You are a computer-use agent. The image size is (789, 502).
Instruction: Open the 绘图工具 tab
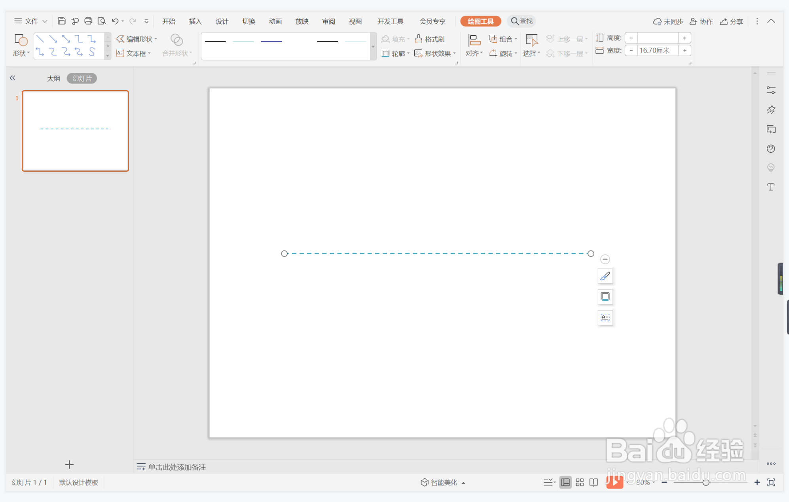(x=481, y=21)
